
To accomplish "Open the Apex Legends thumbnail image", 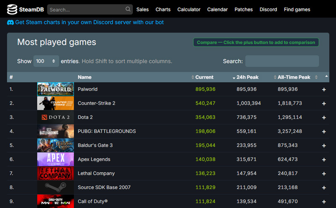I will tap(55, 159).
